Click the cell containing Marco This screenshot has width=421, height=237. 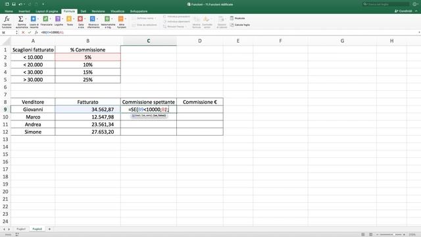[33, 117]
